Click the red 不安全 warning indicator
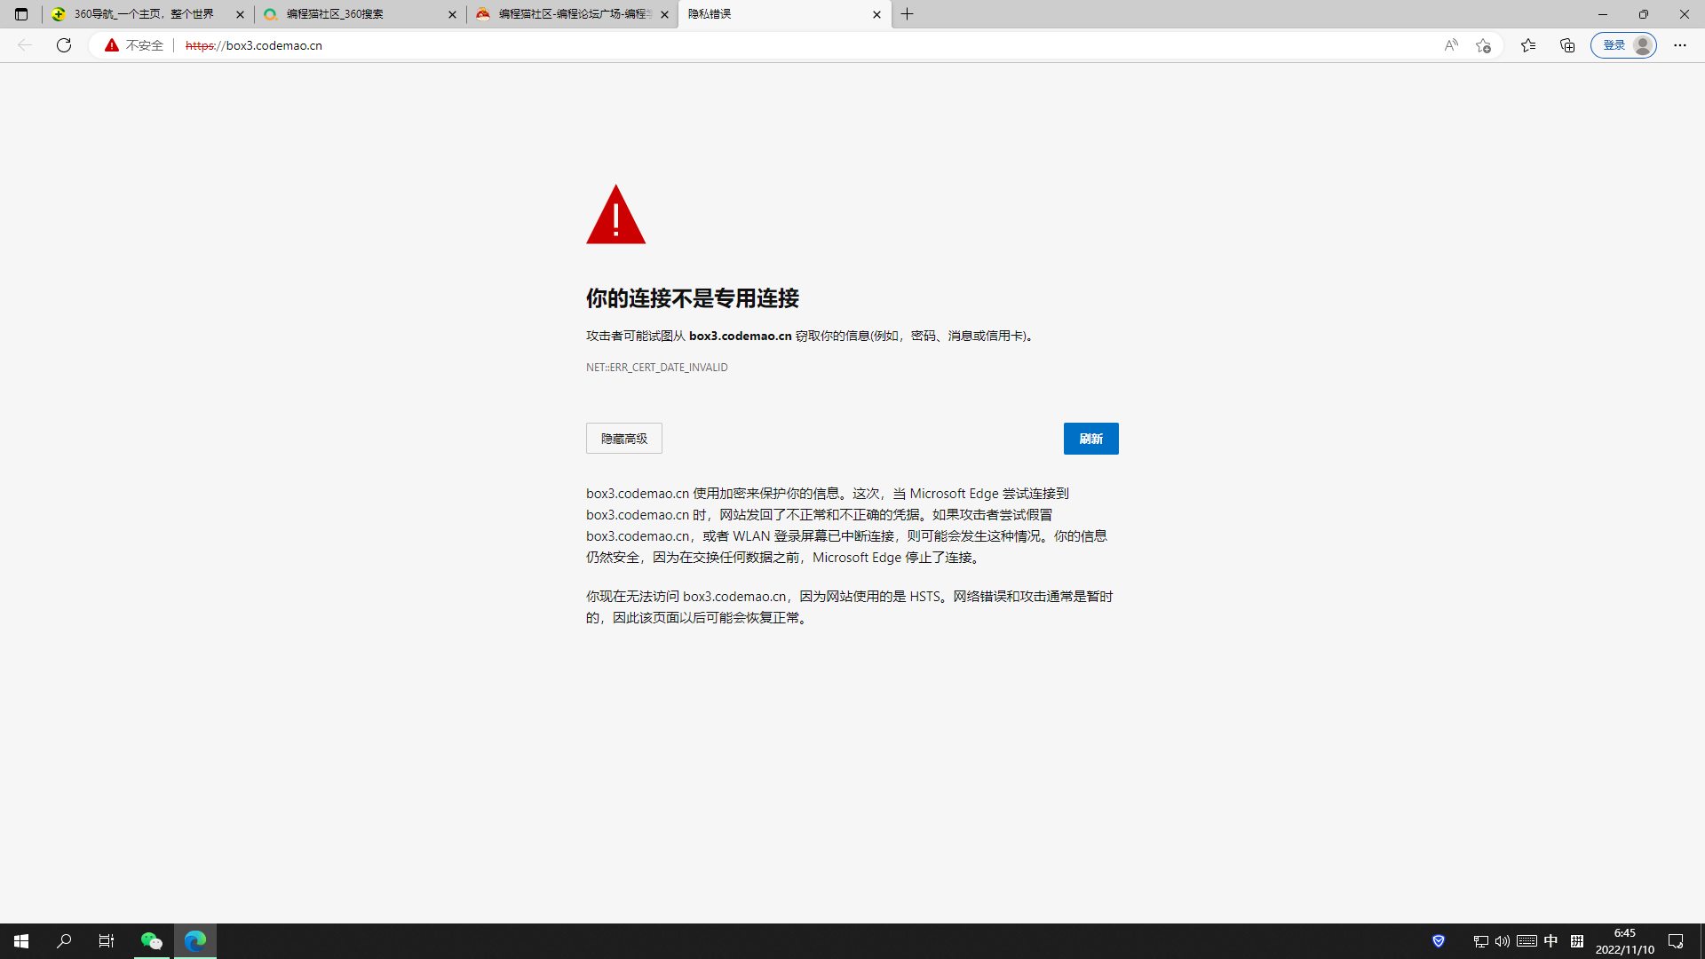This screenshot has width=1705, height=959. [134, 45]
